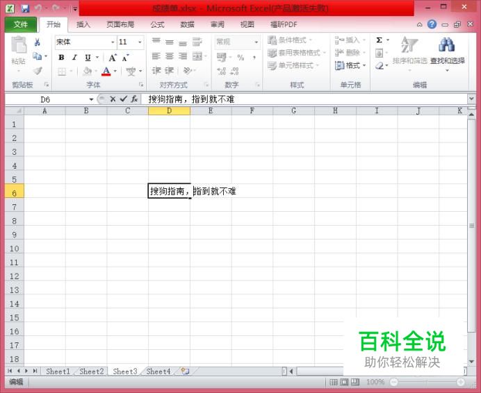Click the cancel X in formula bar

pyautogui.click(x=113, y=99)
